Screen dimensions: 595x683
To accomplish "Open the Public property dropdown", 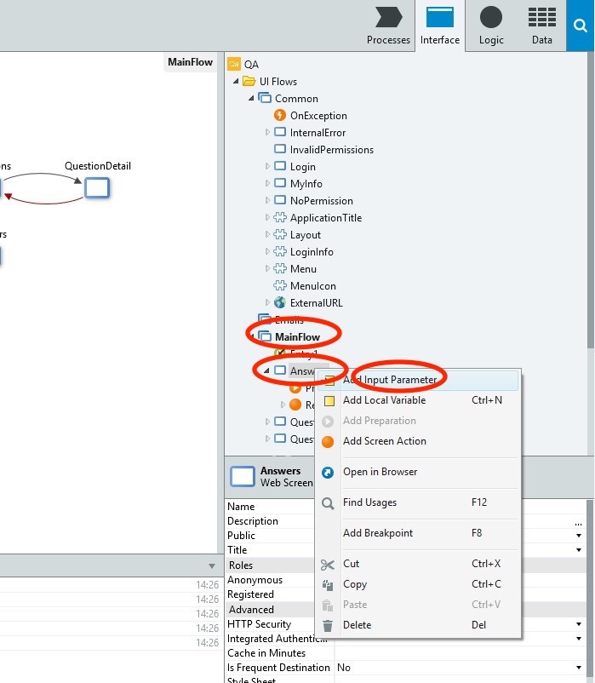I will pyautogui.click(x=579, y=536).
